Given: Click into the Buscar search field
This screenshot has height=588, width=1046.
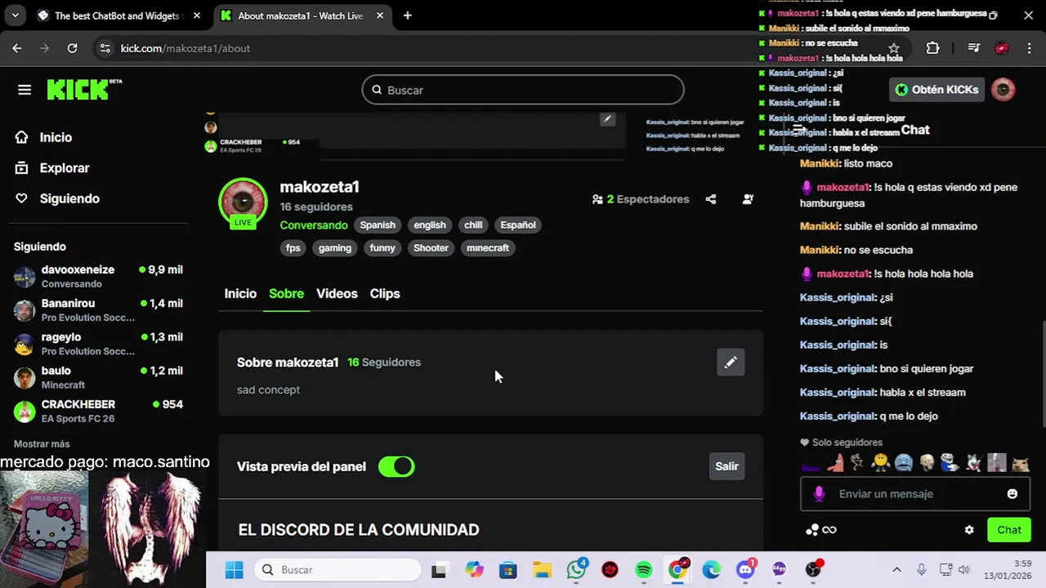Looking at the screenshot, I should click(x=523, y=90).
